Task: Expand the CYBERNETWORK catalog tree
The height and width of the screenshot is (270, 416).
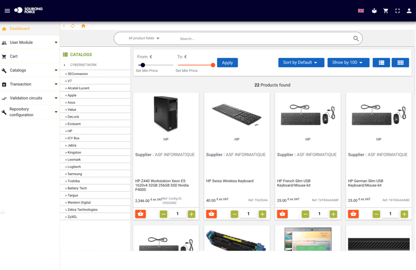Action: click(65, 65)
